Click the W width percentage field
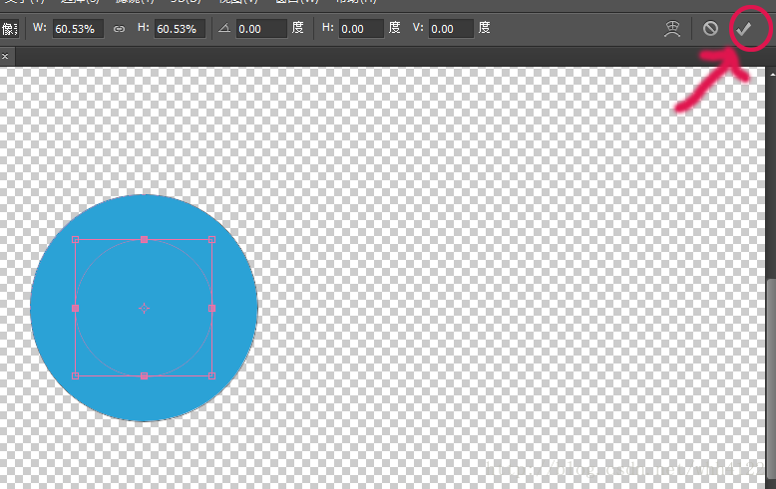Screen dimensions: 776x489 click(78, 29)
